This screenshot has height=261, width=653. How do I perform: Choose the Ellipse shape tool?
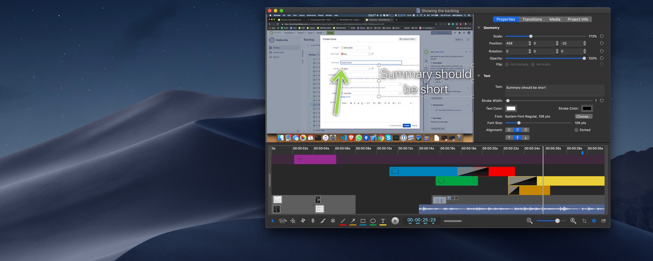373,221
